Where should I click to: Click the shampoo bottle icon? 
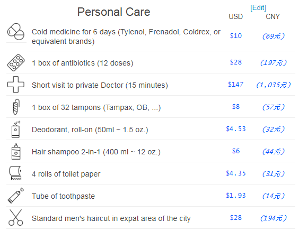click(16, 152)
